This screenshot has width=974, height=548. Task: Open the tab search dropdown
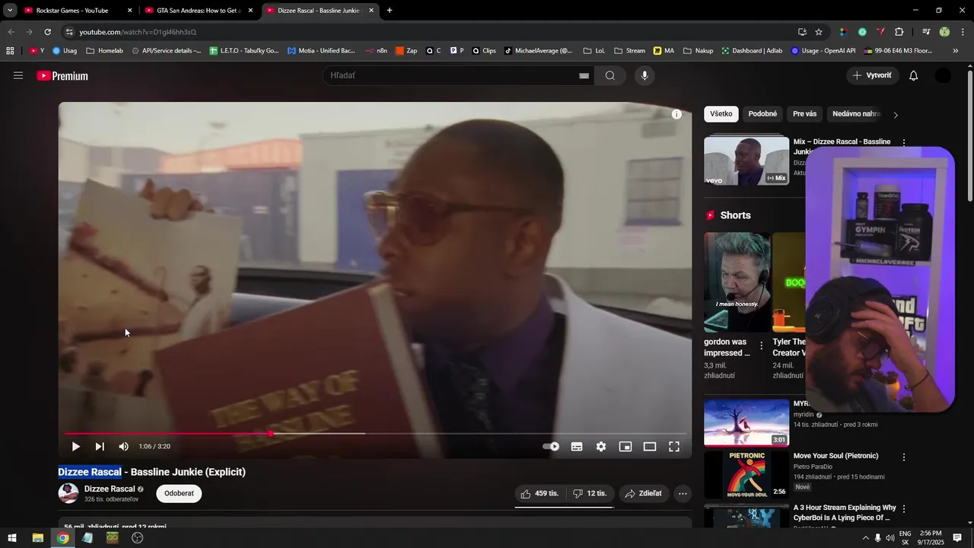click(x=10, y=11)
